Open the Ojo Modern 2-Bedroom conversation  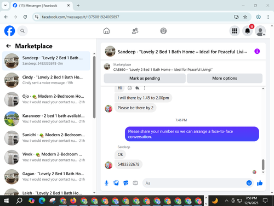[46, 99]
